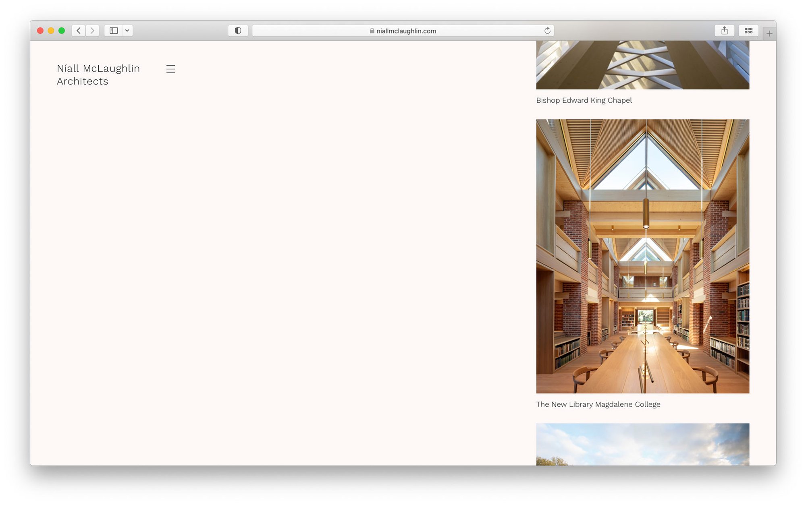Open the privacy report shield icon
Viewport: 806px width, 505px height.
(x=238, y=31)
